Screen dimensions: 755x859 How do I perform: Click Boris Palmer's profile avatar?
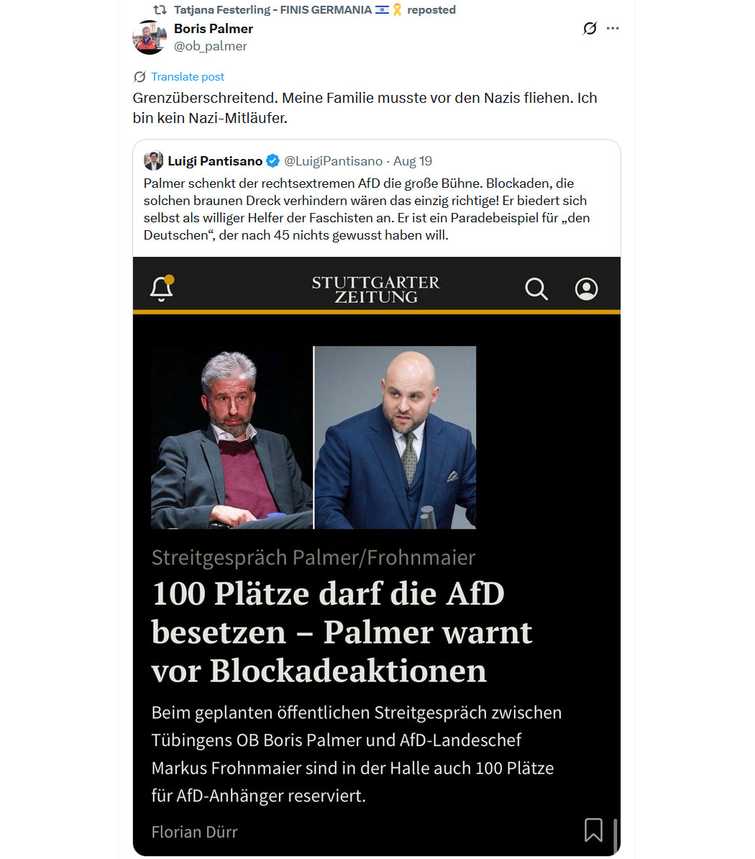(x=149, y=37)
